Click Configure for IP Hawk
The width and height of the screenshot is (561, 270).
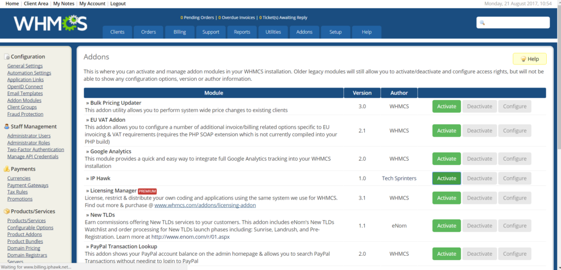coord(514,178)
